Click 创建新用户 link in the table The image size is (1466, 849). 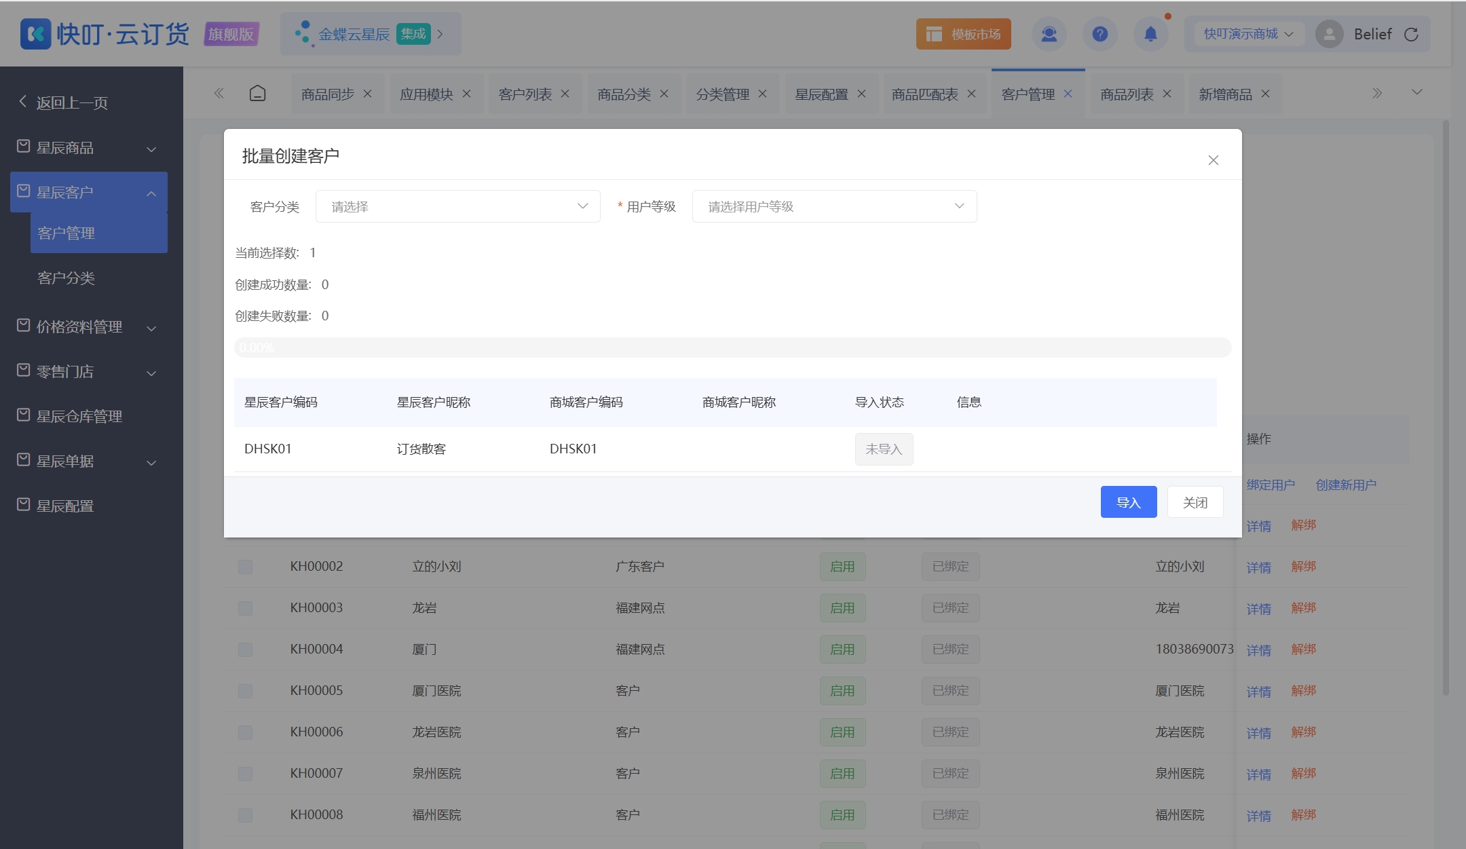(1346, 485)
